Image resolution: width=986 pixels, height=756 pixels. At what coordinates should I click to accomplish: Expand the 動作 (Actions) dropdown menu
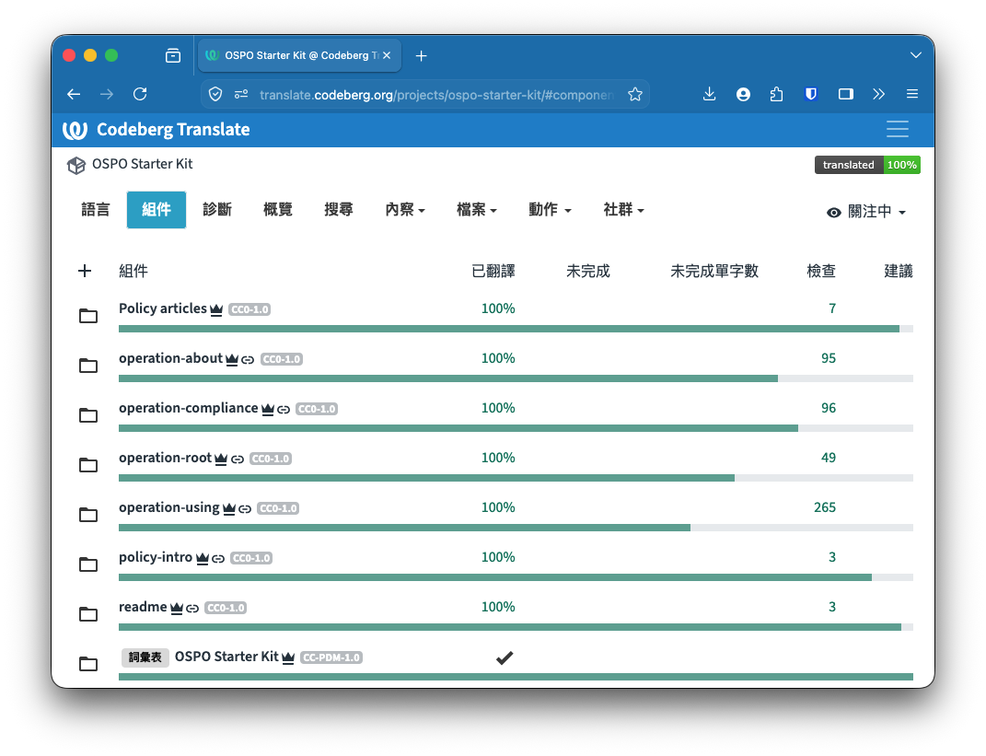point(550,209)
